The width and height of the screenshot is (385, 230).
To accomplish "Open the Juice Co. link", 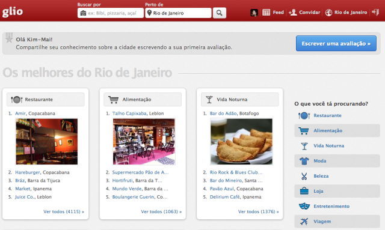I will 25,197.
